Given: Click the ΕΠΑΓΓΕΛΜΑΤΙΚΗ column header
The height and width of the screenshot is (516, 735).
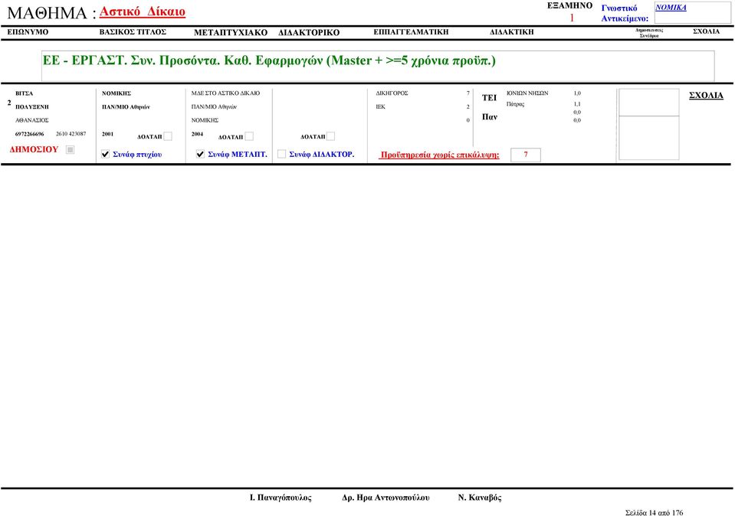Looking at the screenshot, I should coord(411,32).
